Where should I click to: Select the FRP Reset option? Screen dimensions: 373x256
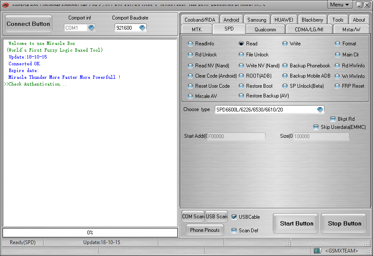pyautogui.click(x=338, y=86)
